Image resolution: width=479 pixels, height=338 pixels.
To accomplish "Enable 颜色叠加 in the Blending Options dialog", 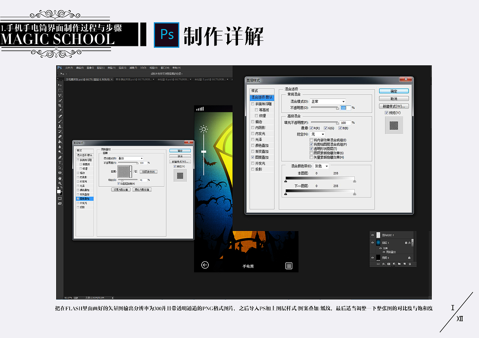I will pyautogui.click(x=253, y=146).
